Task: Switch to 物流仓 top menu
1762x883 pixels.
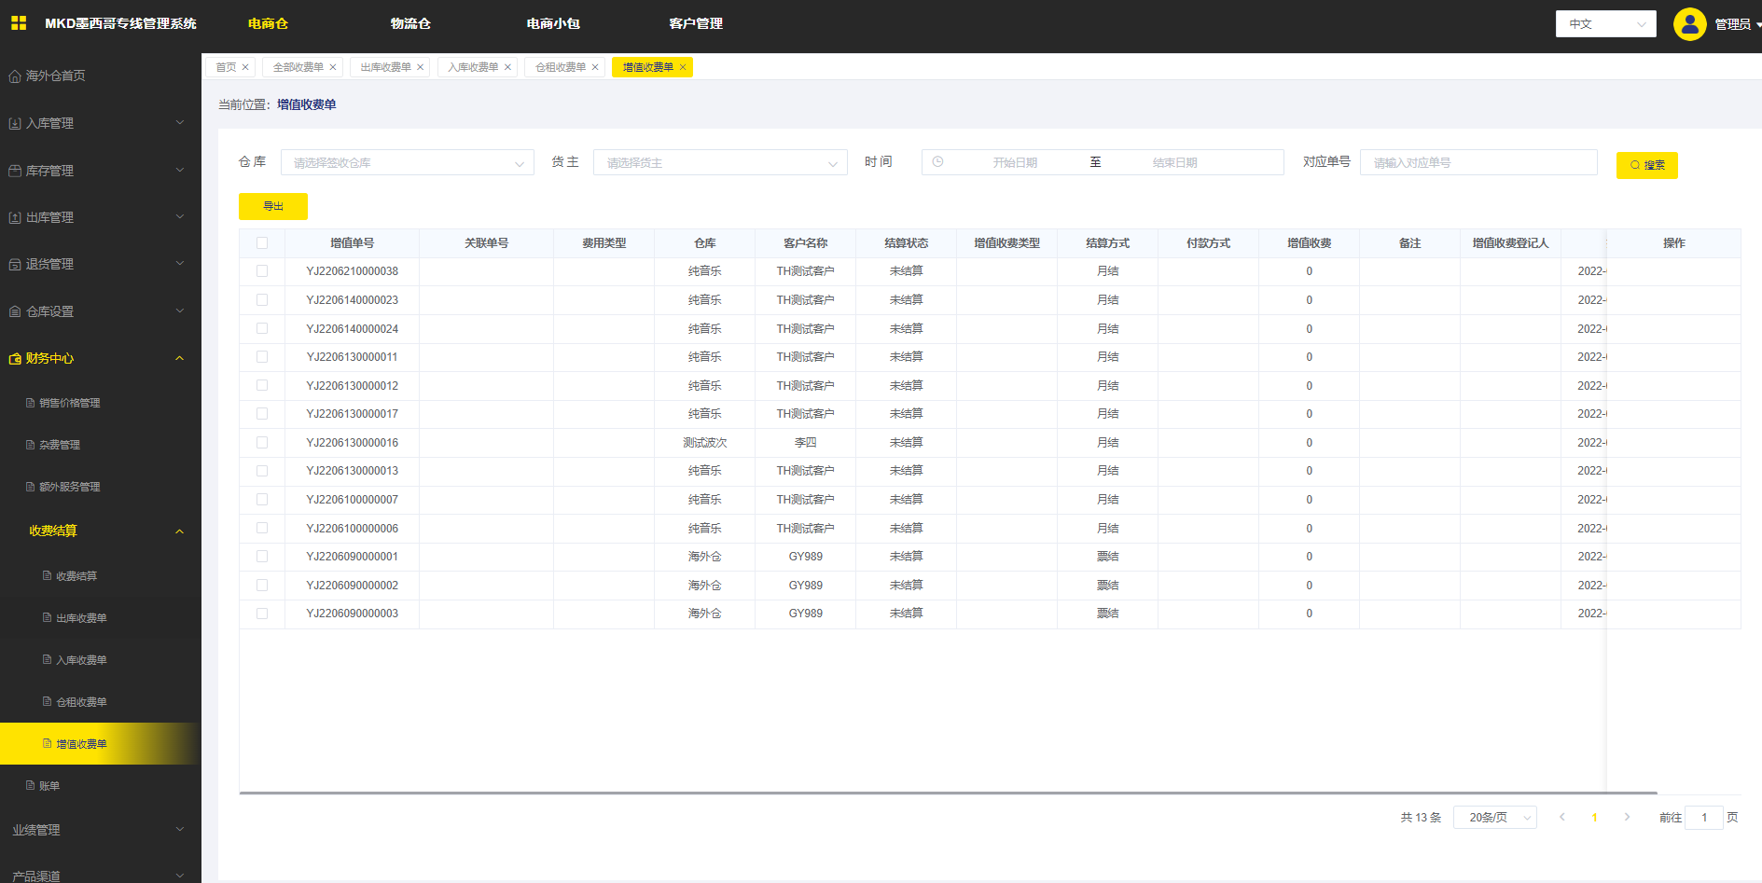Action: (x=410, y=24)
